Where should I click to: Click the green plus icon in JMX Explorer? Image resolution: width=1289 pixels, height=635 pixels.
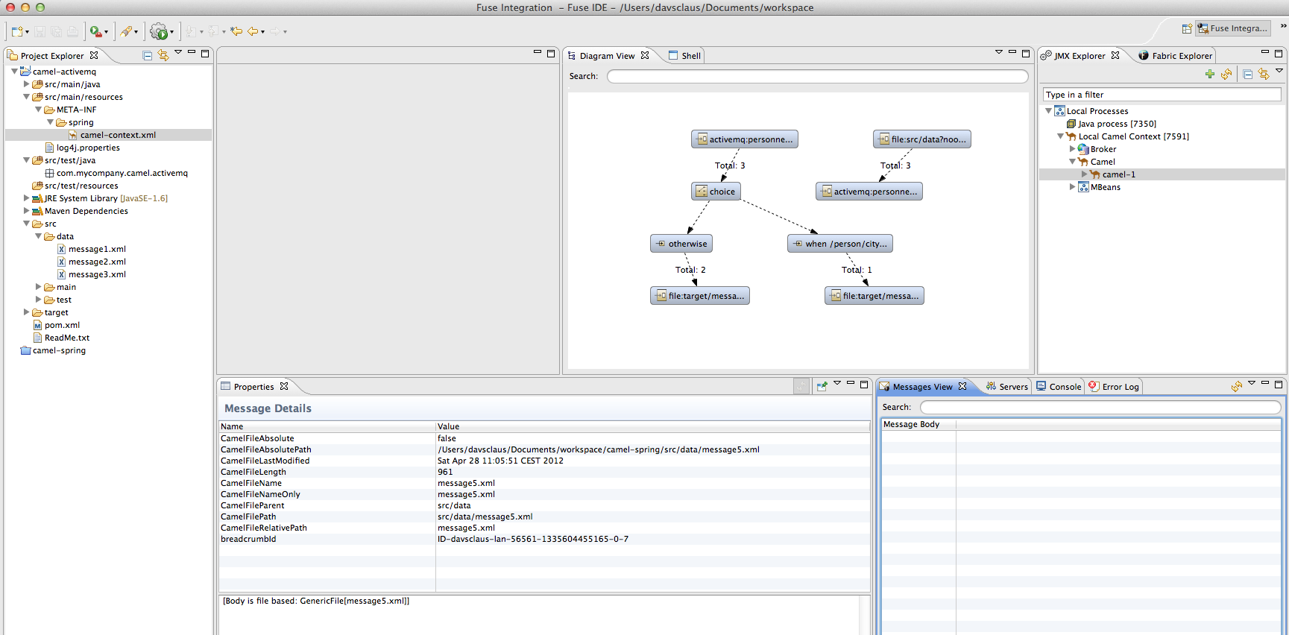(x=1210, y=74)
